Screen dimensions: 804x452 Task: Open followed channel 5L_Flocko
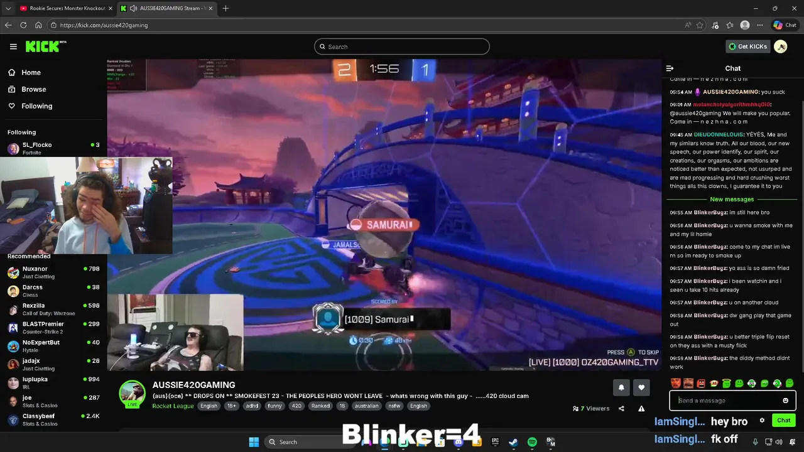click(x=53, y=148)
